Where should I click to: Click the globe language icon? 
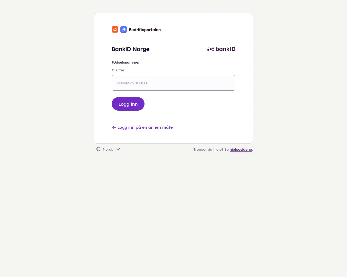[x=98, y=149]
